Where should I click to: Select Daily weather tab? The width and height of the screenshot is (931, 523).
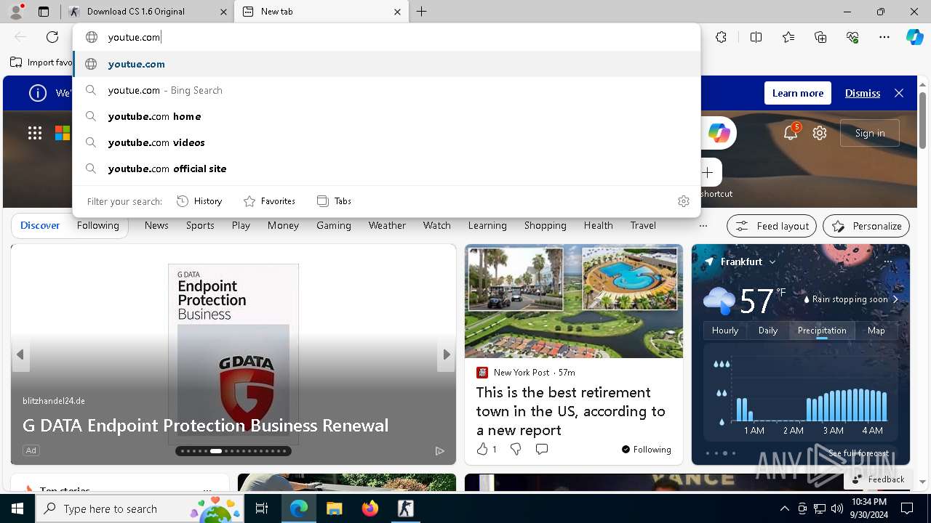[x=768, y=330]
